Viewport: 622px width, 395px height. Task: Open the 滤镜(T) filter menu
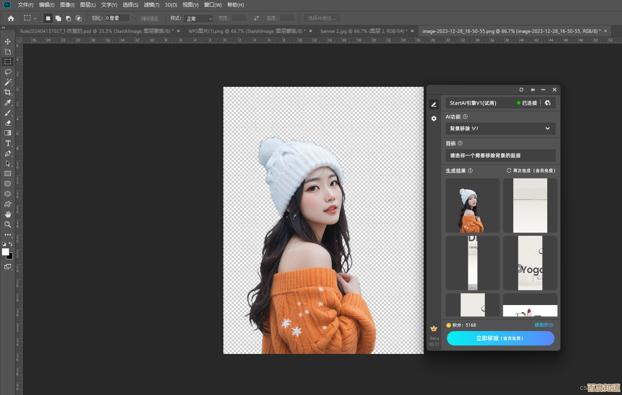151,5
